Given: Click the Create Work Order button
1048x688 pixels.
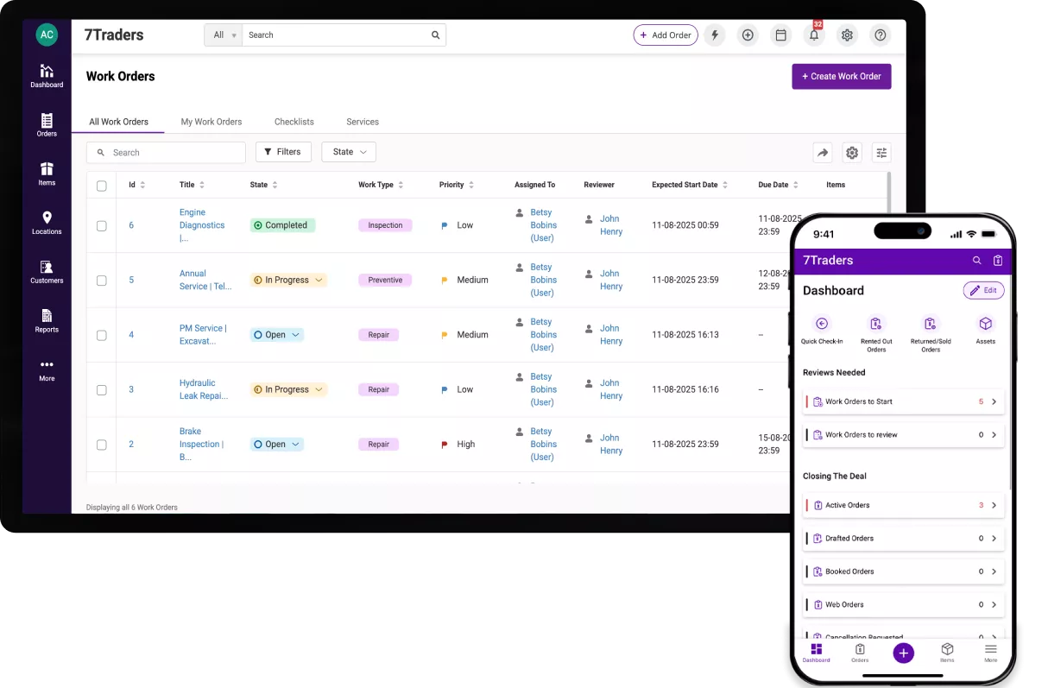Looking at the screenshot, I should pos(841,76).
